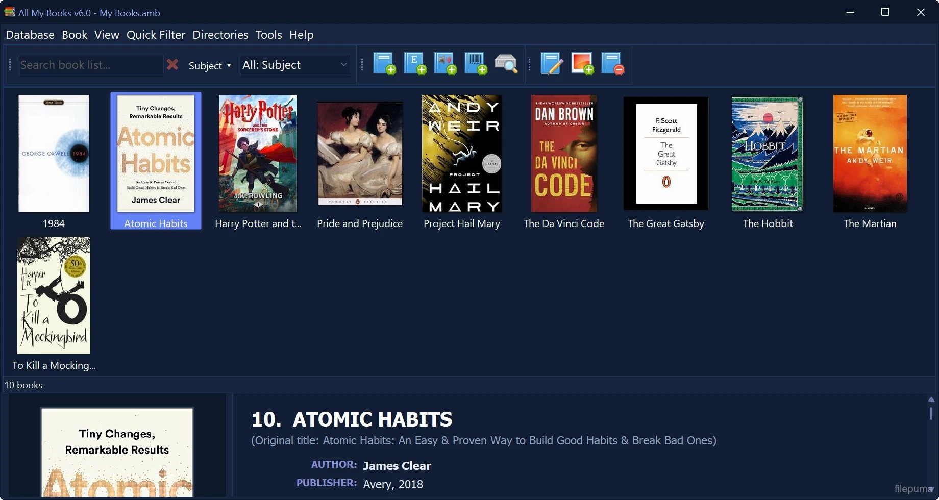Click the "Pride and Prejudice" title label
This screenshot has width=939, height=500.
click(x=360, y=223)
